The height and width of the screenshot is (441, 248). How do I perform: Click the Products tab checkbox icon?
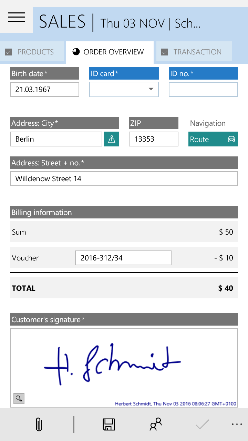point(9,52)
